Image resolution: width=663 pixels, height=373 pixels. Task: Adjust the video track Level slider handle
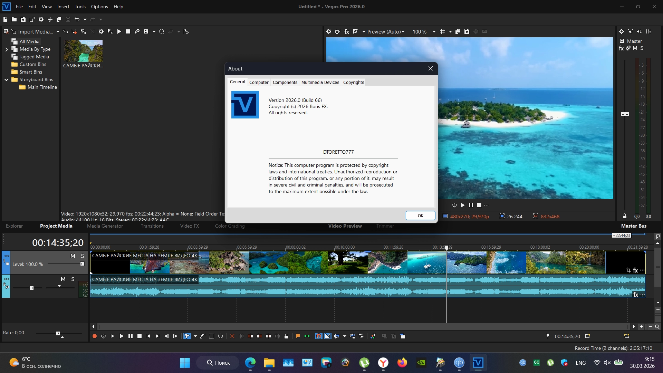82,264
